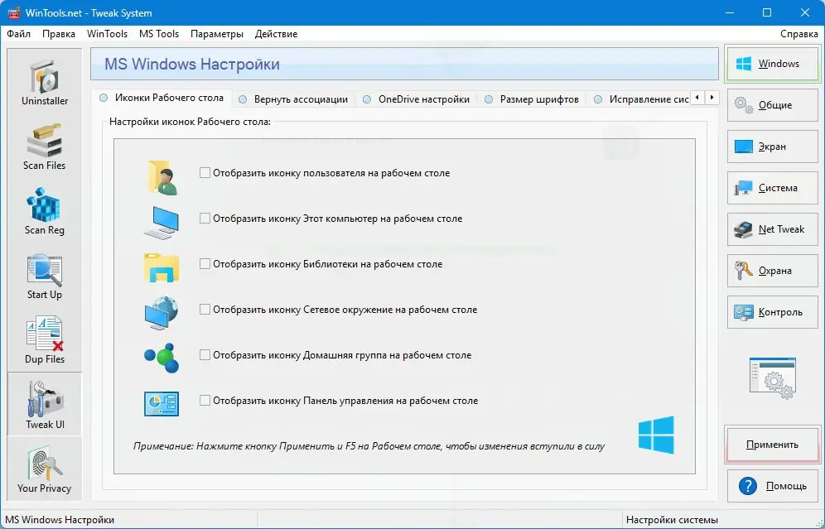
Task: Switch to Размер шрифтов tab
Action: pyautogui.click(x=532, y=99)
